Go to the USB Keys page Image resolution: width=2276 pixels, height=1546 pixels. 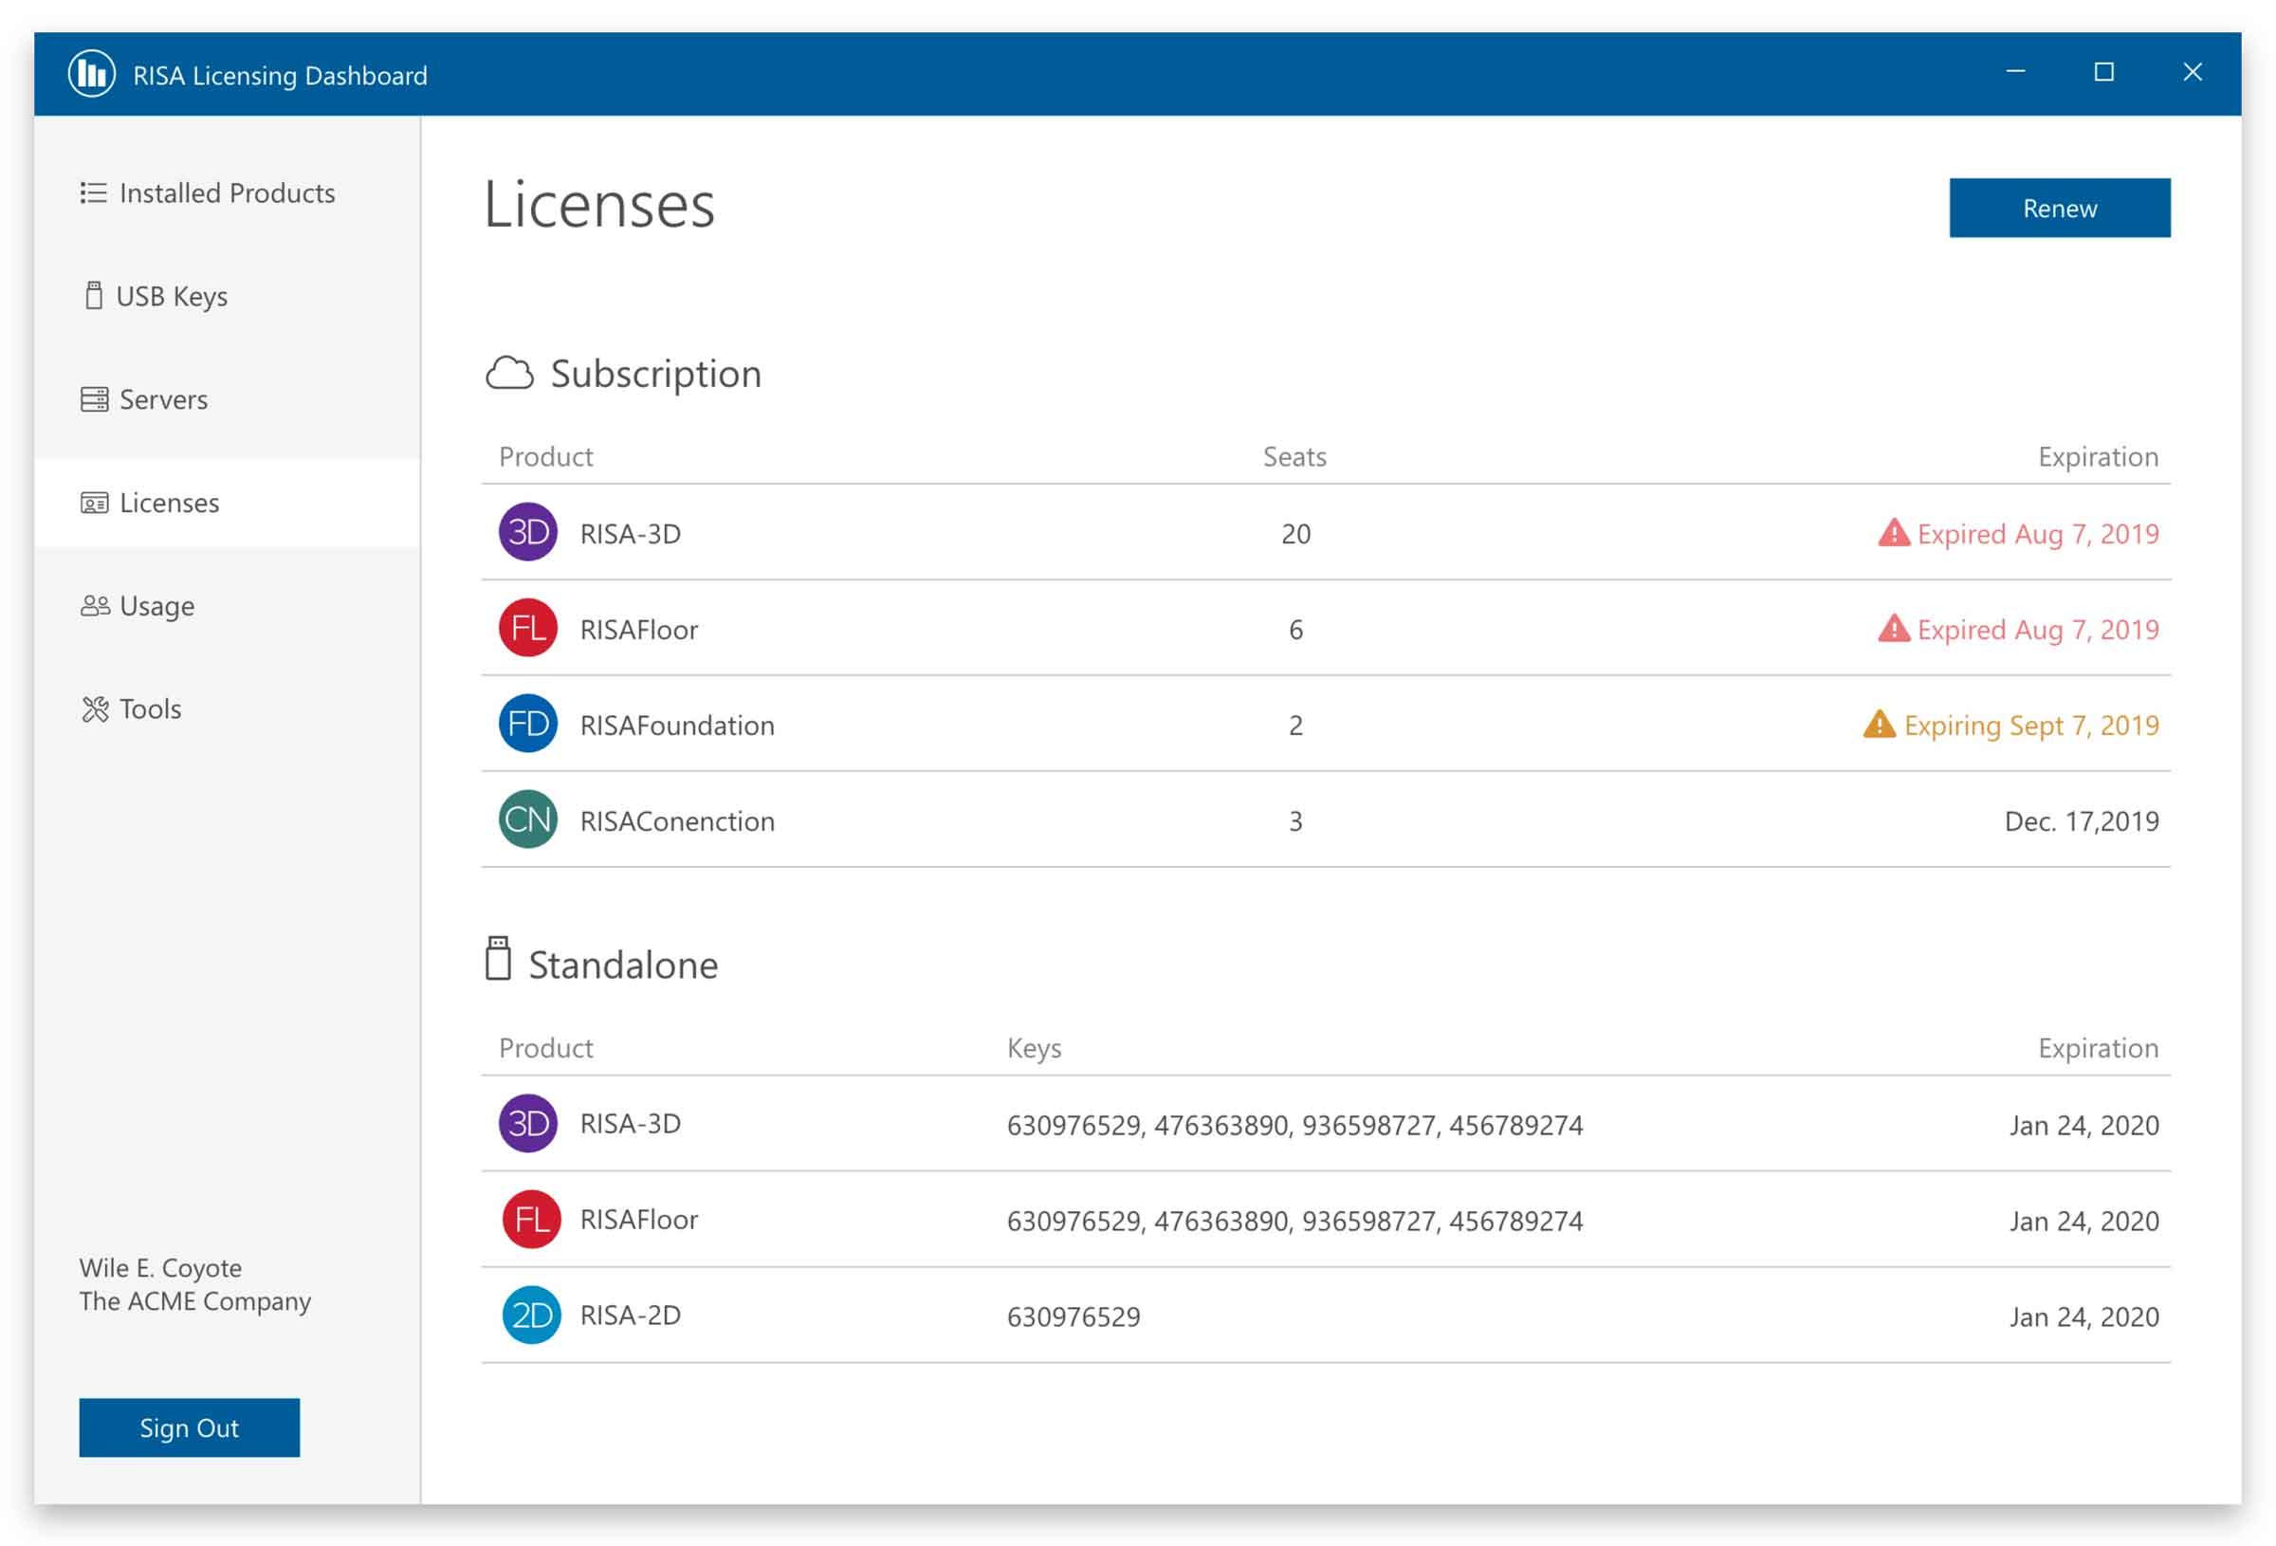pos(228,296)
